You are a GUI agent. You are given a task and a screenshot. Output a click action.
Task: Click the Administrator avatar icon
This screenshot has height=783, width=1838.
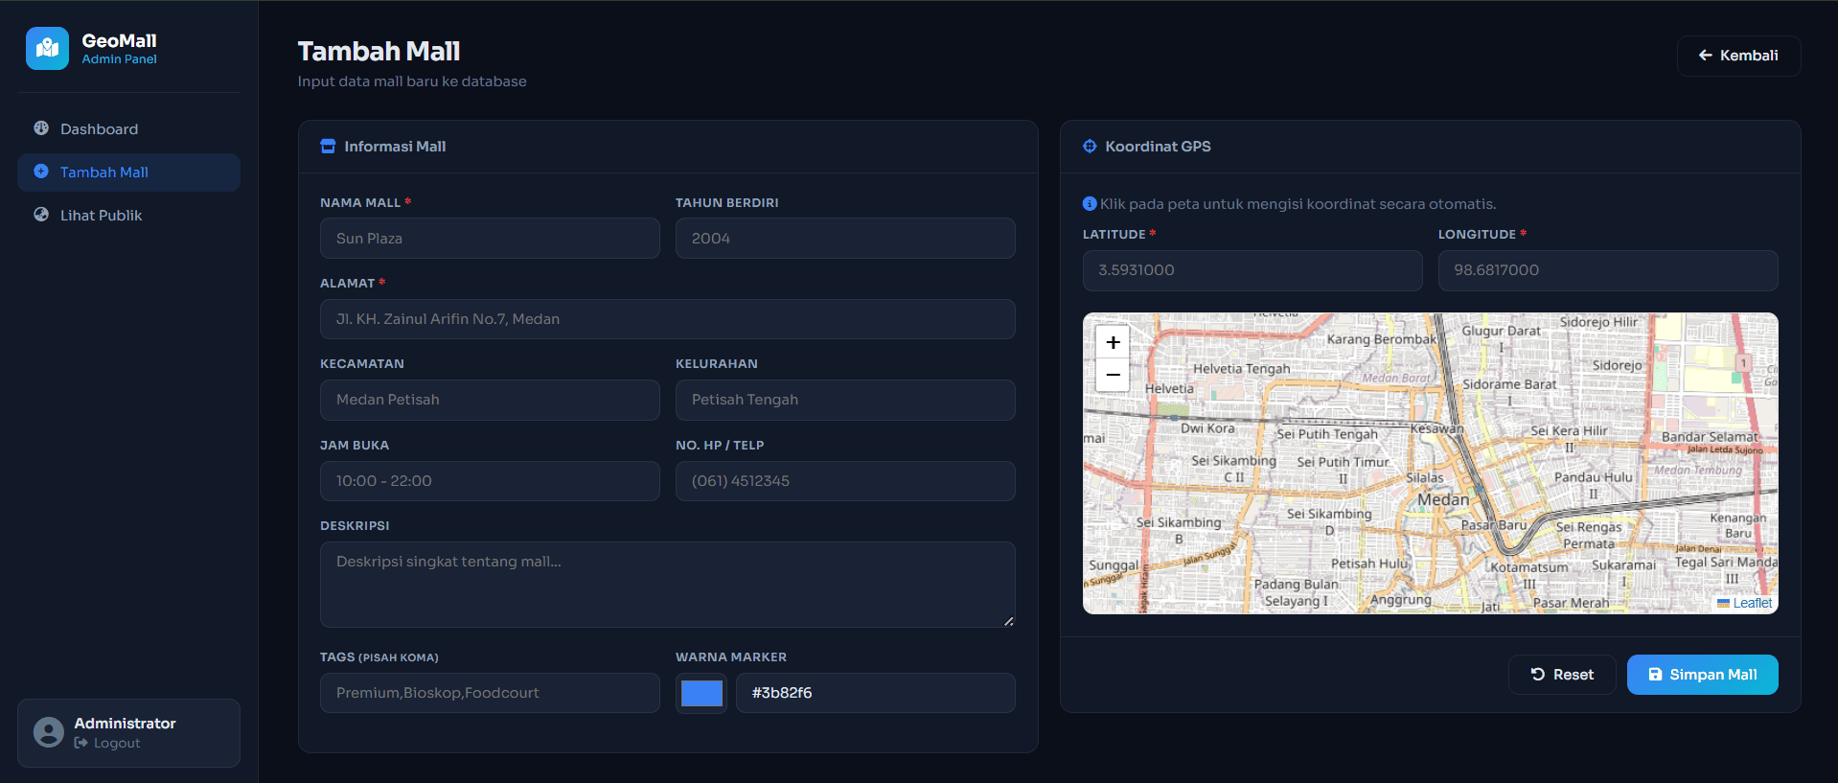[49, 732]
